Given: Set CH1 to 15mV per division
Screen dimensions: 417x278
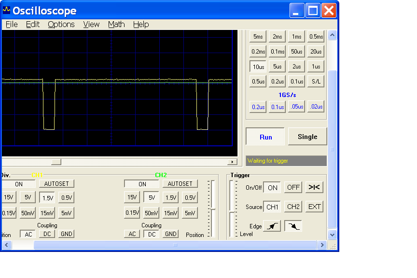Looking at the screenshot, I should 47,213.
